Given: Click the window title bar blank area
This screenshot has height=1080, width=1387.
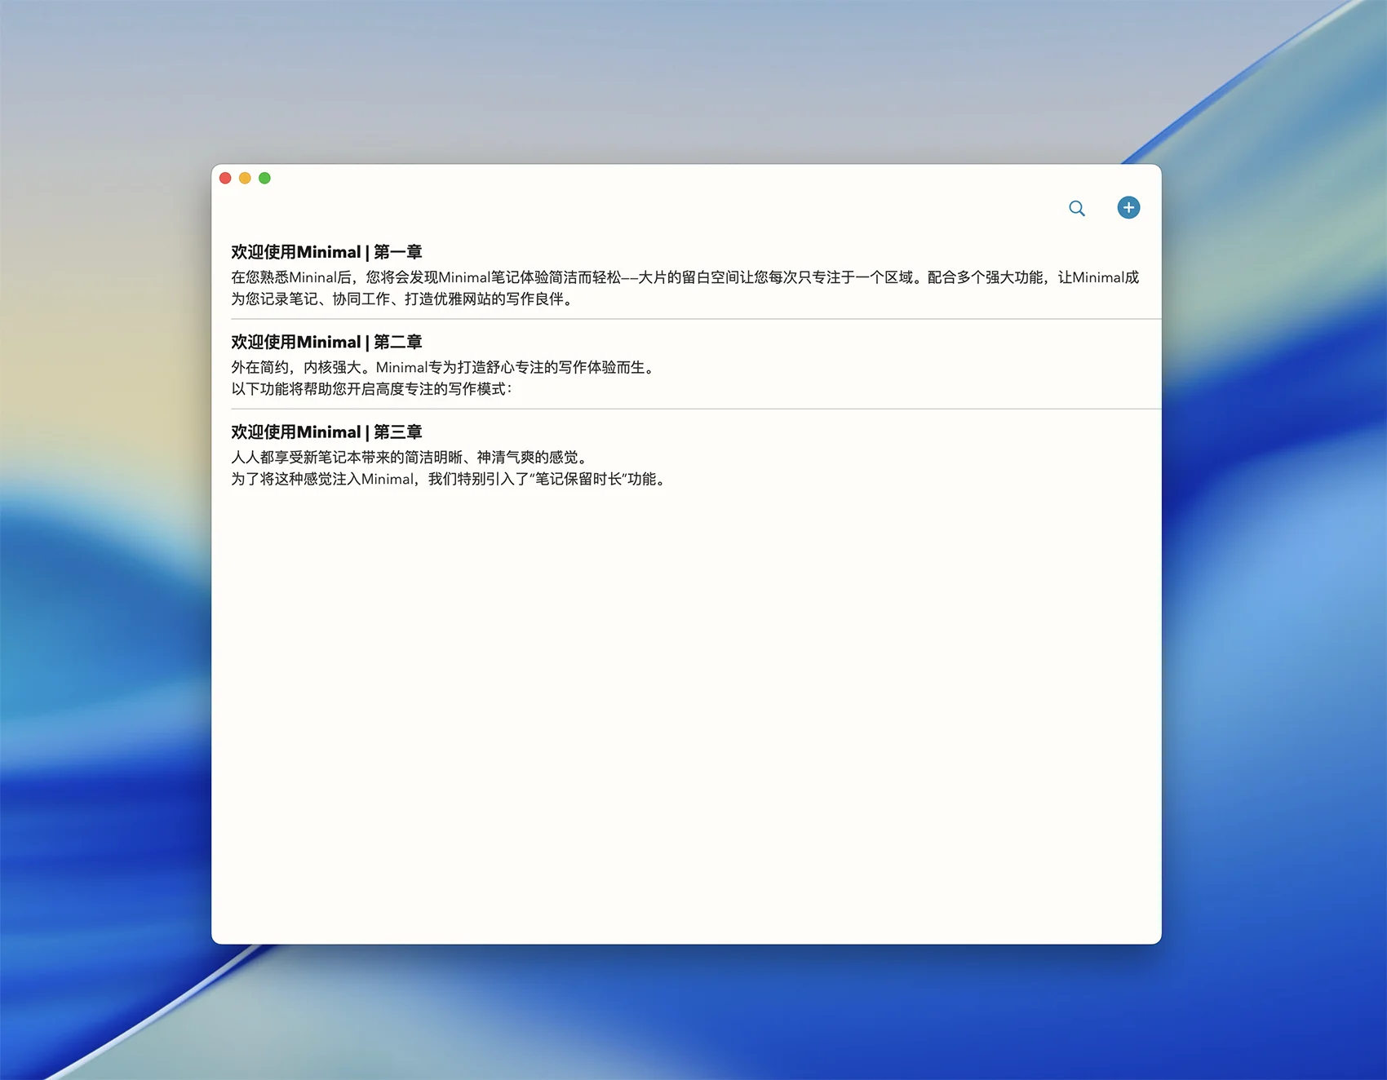Looking at the screenshot, I should coord(653,178).
